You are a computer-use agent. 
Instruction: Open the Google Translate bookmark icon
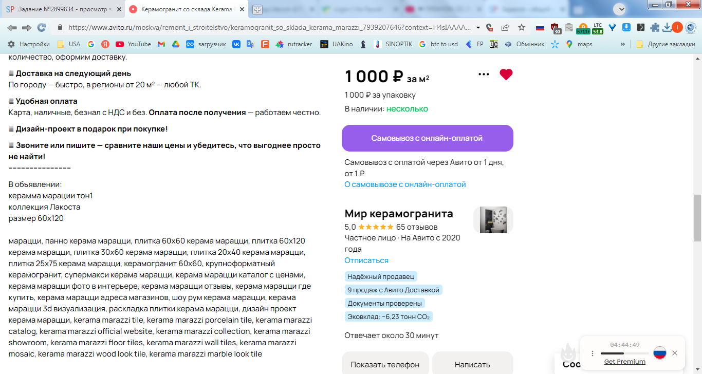click(x=250, y=44)
